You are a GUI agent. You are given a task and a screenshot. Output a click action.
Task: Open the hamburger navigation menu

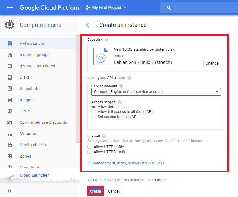pos(10,8)
